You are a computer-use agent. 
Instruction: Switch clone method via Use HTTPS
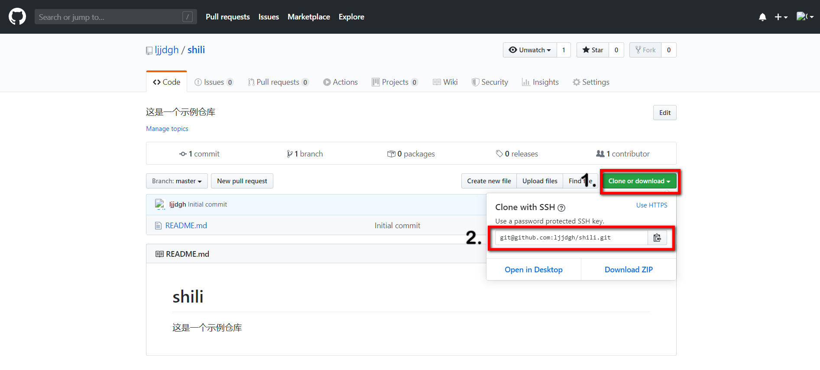tap(651, 205)
